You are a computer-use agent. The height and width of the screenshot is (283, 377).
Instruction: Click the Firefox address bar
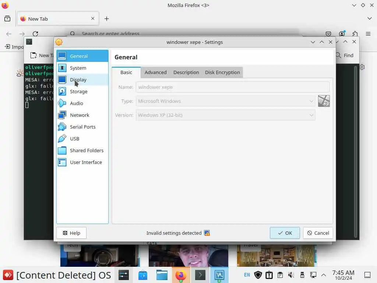point(183,34)
